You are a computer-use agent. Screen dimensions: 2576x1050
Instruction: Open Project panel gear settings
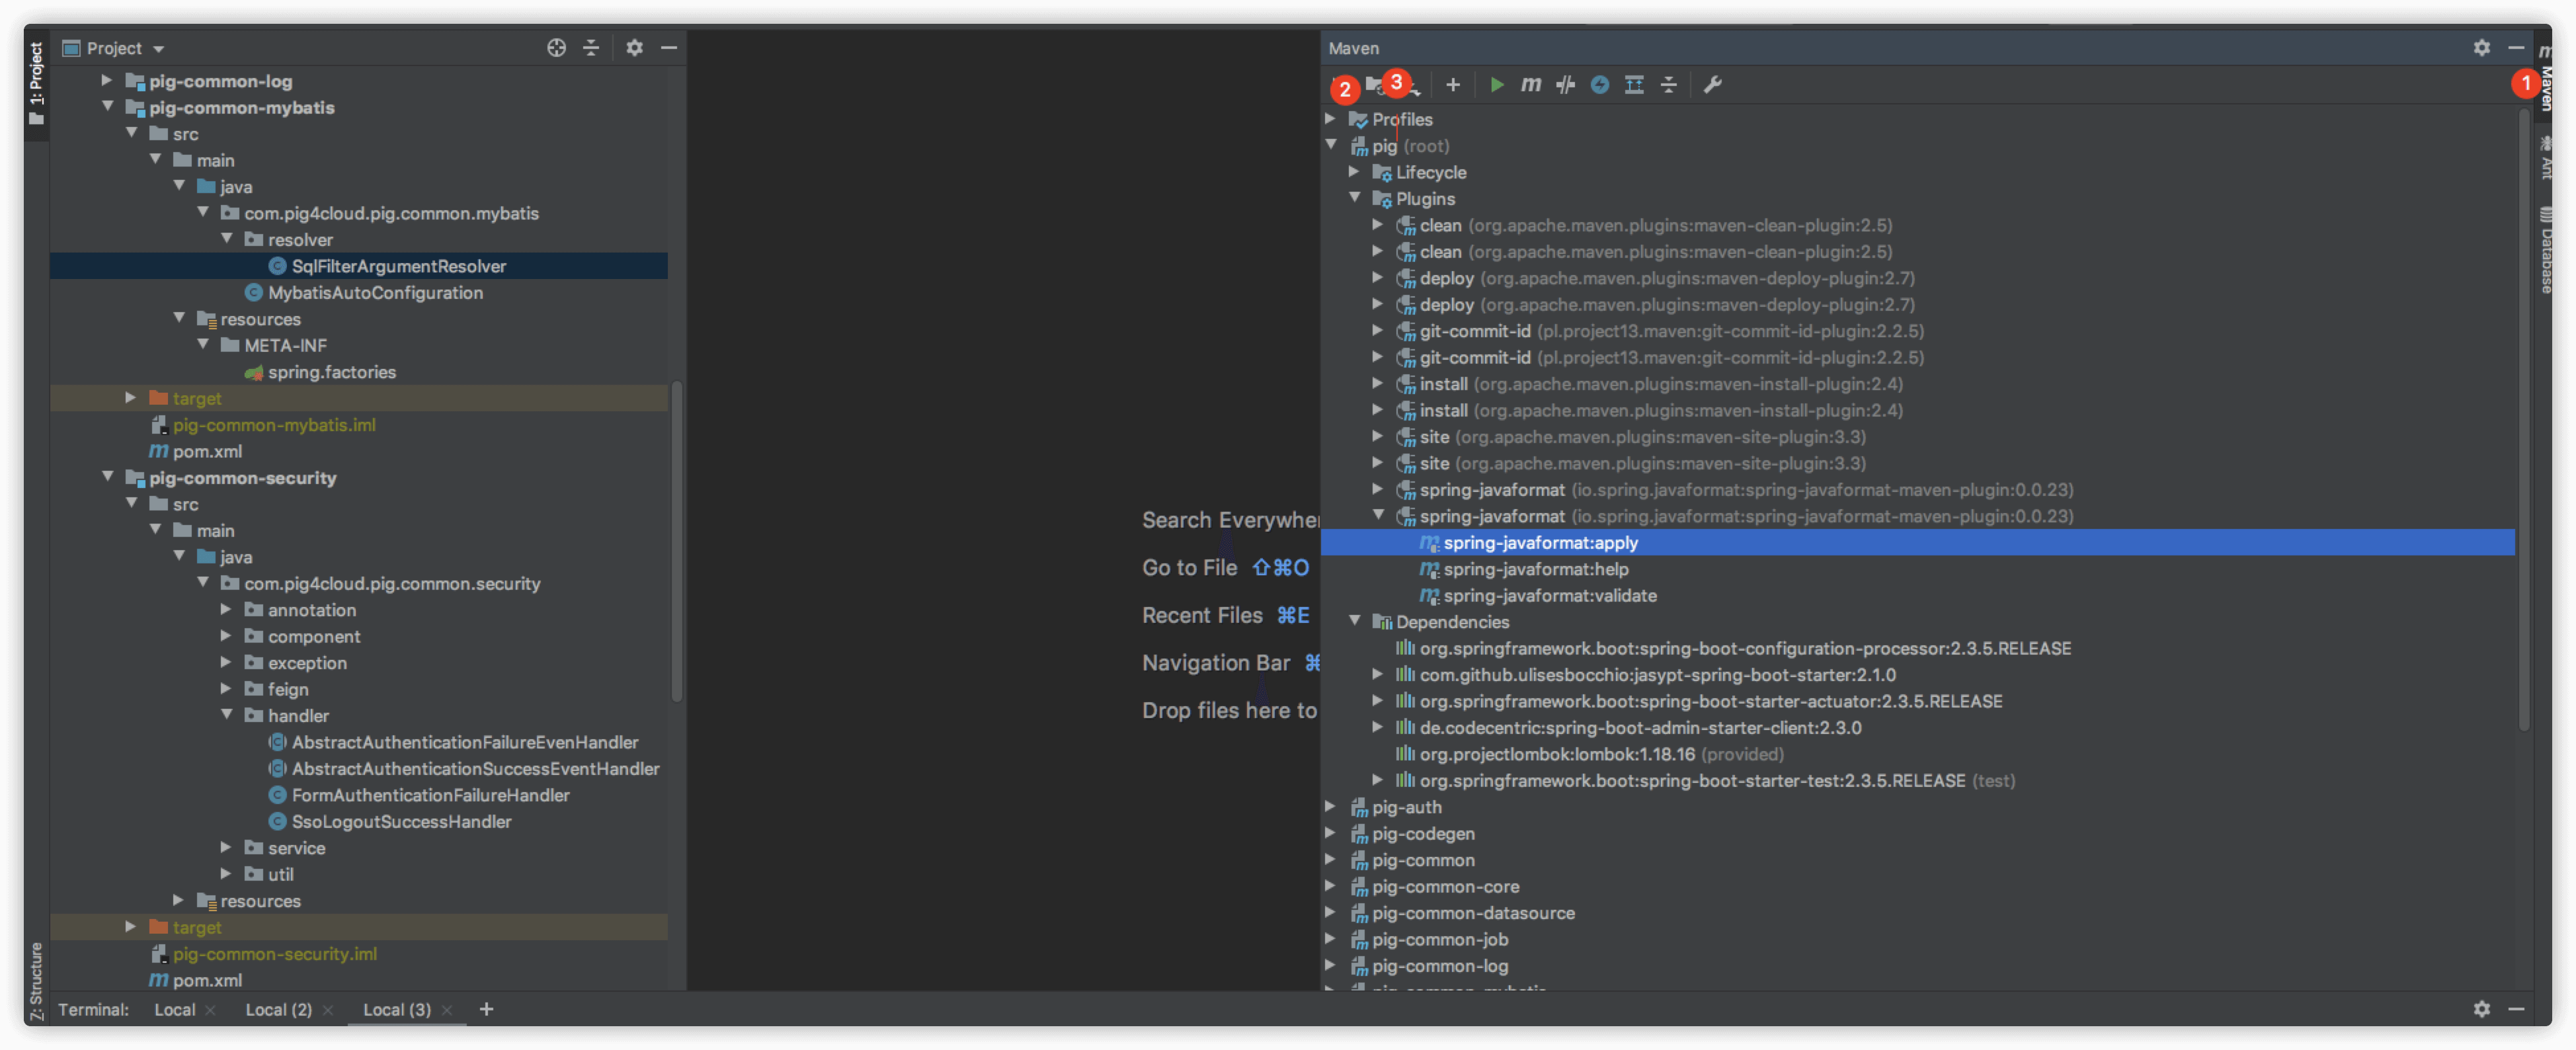point(634,48)
